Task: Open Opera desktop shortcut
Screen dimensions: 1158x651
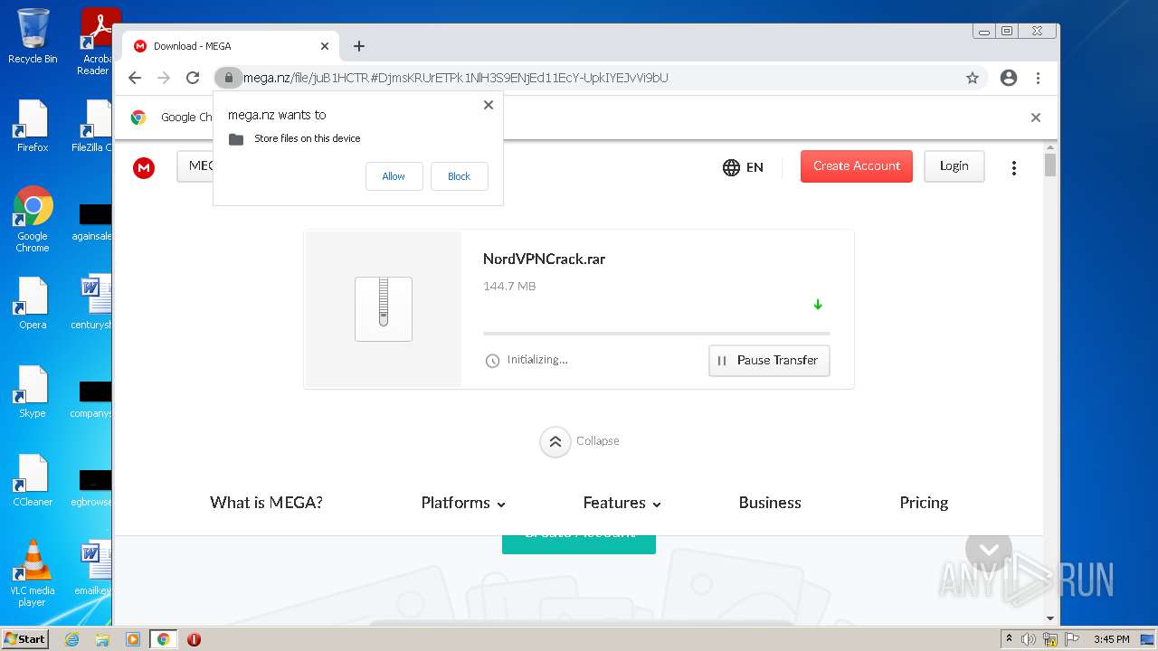Action: point(33,303)
